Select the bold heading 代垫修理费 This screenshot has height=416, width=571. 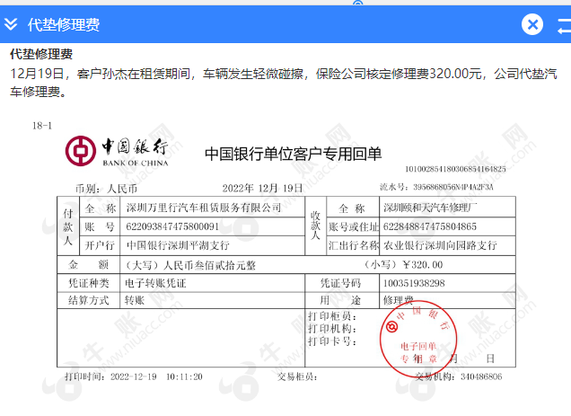tap(41, 54)
